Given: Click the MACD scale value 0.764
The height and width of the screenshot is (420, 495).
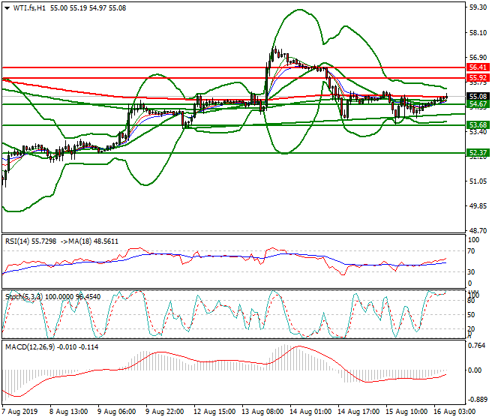Looking at the screenshot, I should (477, 346).
